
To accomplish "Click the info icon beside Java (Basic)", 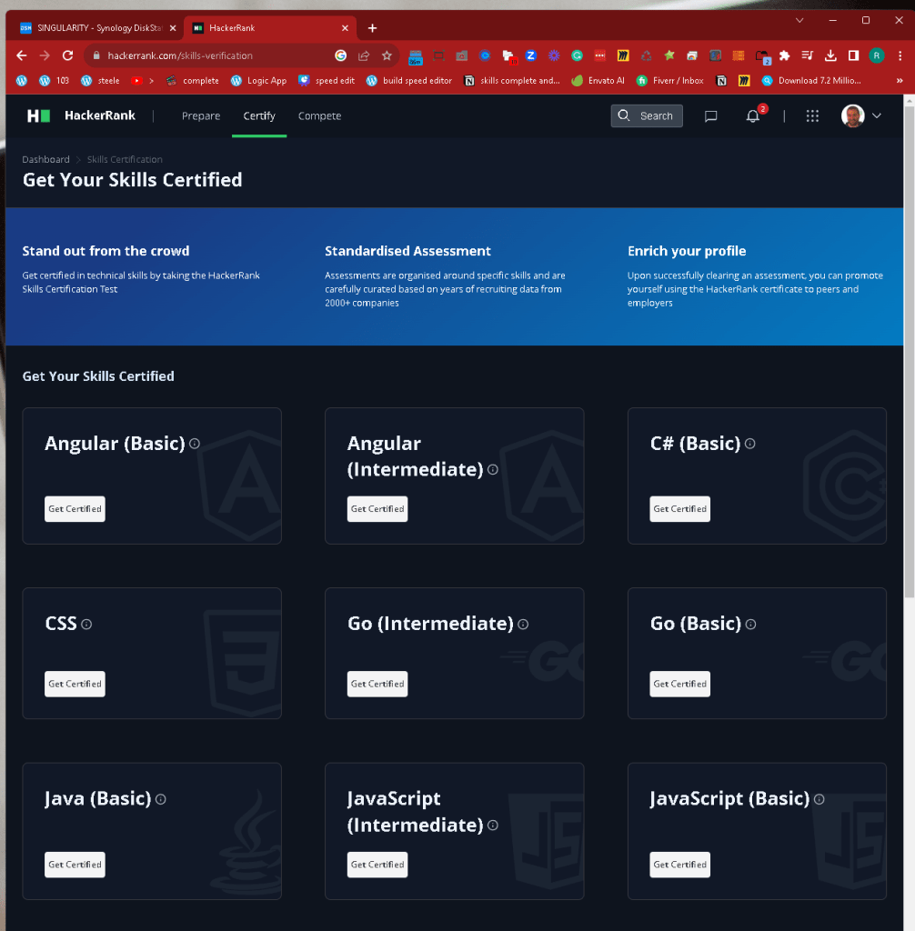I will (160, 799).
